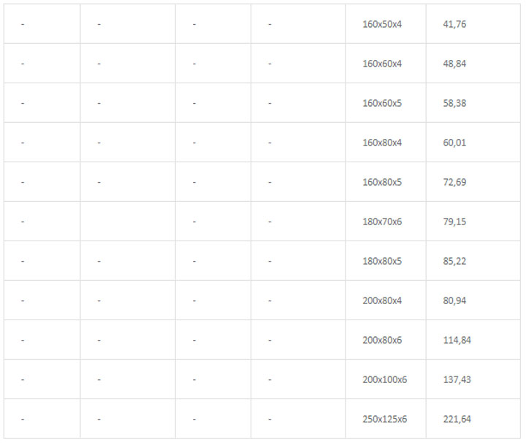Click the 180x70x6 size cell
This screenshot has width=526, height=443.
[x=382, y=221]
